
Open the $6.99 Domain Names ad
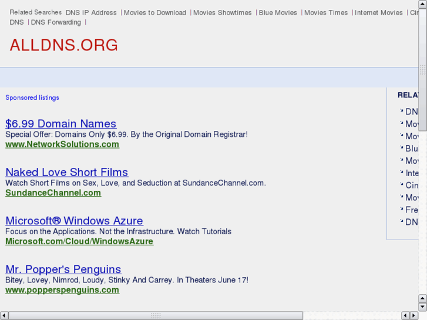pos(61,124)
